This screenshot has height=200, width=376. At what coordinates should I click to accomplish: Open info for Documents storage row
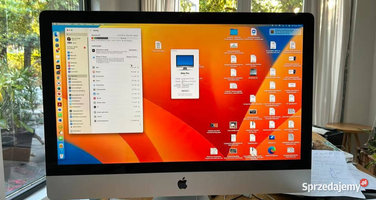[138, 76]
